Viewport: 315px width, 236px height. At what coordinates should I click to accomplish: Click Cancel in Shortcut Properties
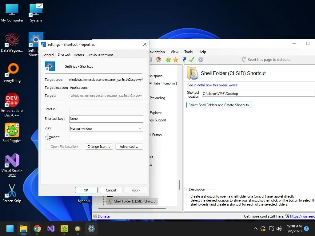tap(111, 190)
